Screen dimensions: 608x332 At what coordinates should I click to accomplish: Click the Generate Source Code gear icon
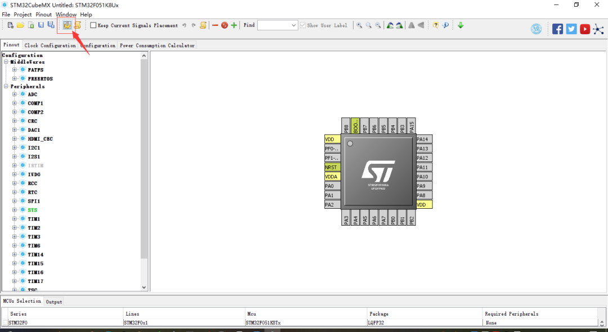68,25
